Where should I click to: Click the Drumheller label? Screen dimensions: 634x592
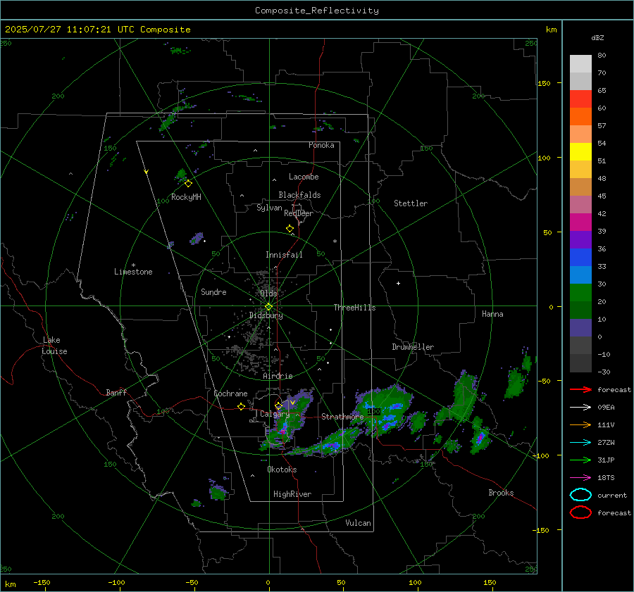point(413,347)
